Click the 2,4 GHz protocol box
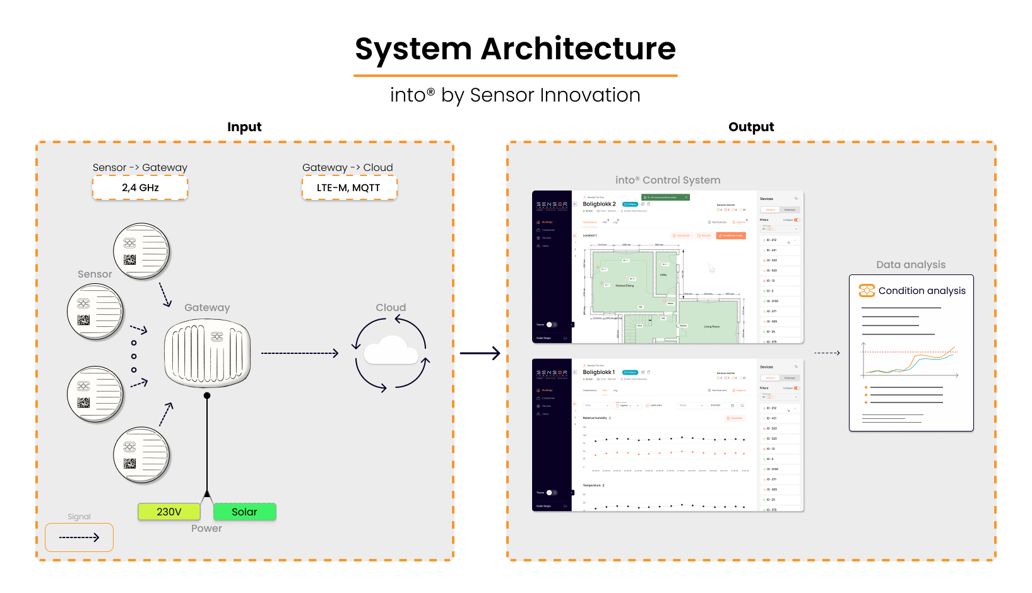This screenshot has height=593, width=1032. (x=140, y=187)
